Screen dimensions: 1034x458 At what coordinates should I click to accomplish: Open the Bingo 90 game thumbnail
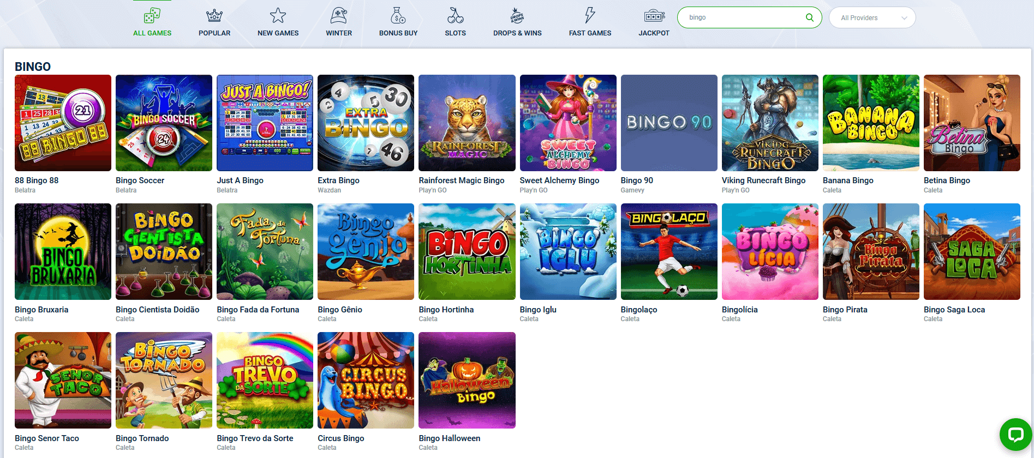669,123
